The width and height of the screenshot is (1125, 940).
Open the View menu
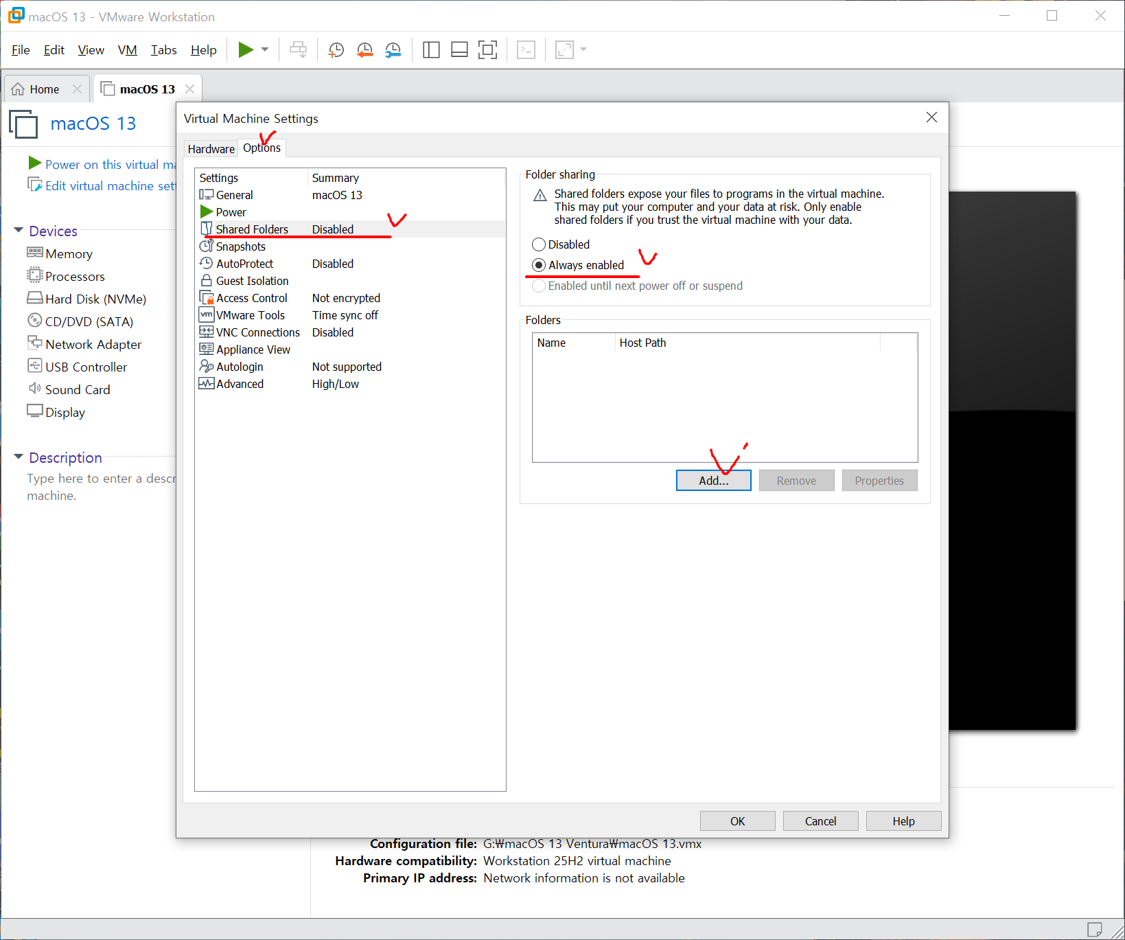point(91,50)
